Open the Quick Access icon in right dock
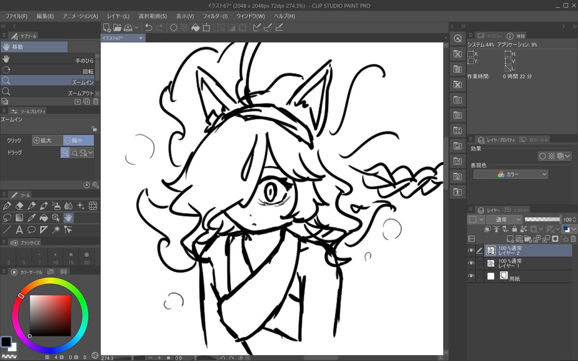Viewport: 578px width, 361px height. point(458,39)
